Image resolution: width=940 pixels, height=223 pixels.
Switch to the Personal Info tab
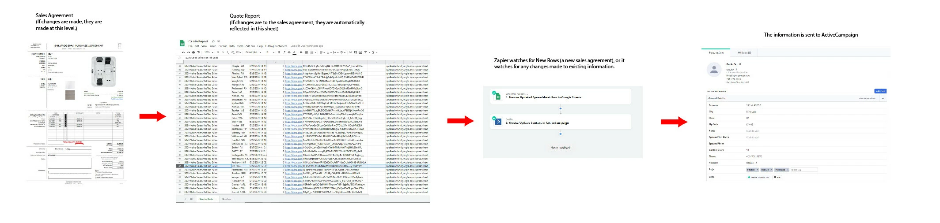coord(716,53)
